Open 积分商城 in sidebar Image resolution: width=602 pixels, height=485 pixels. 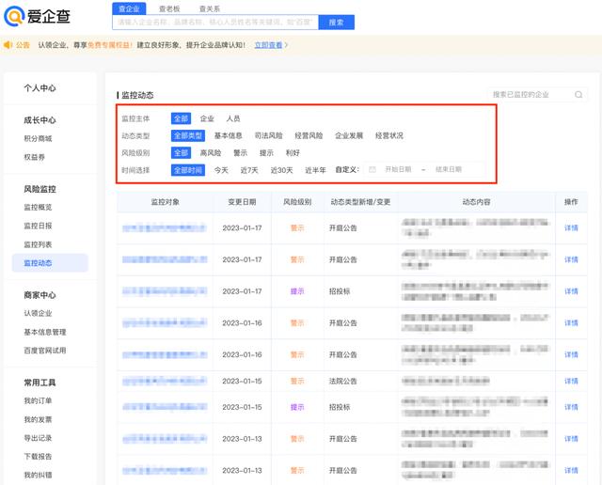[38, 138]
